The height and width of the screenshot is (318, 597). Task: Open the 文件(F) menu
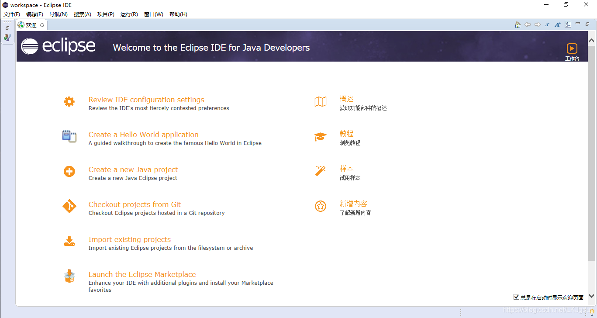[x=12, y=14]
